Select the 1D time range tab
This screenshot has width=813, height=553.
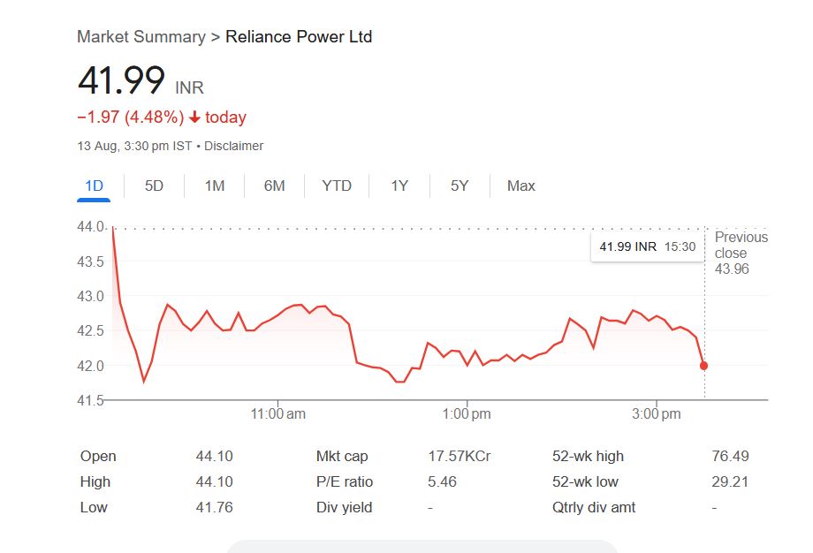94,186
